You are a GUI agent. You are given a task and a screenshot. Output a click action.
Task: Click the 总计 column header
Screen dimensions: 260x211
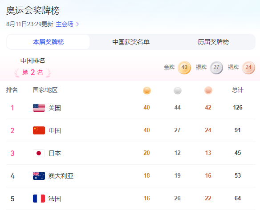click(238, 90)
